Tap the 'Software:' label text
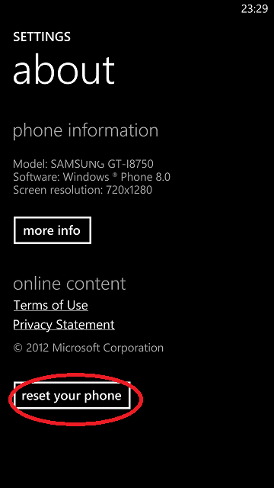Viewport: 274px width, 488px height. pos(37,177)
